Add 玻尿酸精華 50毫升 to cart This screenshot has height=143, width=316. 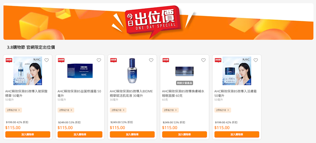coord(28,134)
